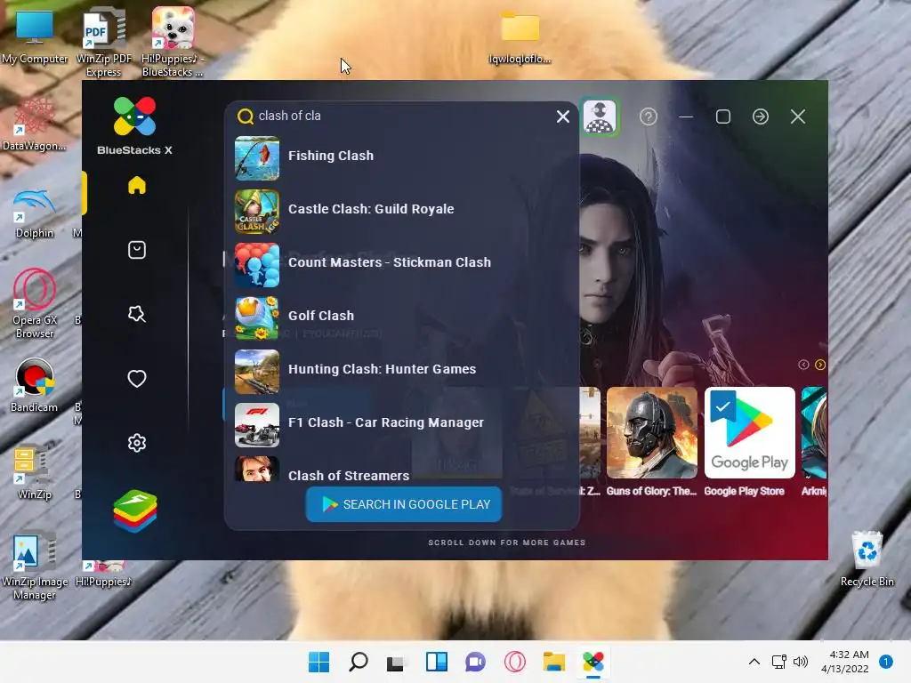The image size is (911, 683).
Task: Click Fishing Clash game icon
Action: [x=257, y=158]
